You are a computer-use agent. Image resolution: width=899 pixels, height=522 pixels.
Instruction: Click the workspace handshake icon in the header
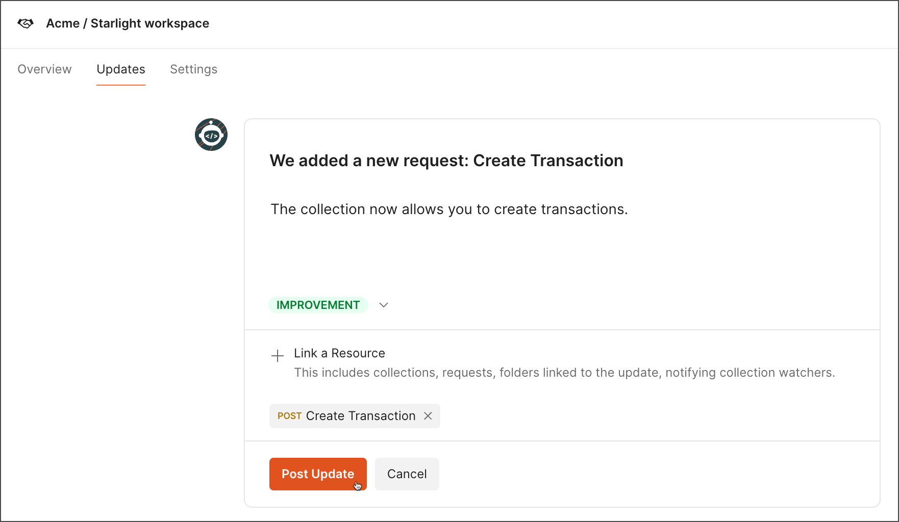24,23
